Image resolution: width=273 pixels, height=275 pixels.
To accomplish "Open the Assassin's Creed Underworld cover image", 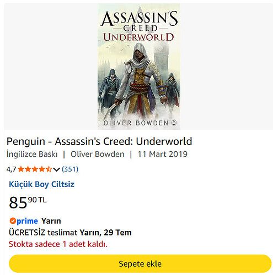I will pos(139,67).
